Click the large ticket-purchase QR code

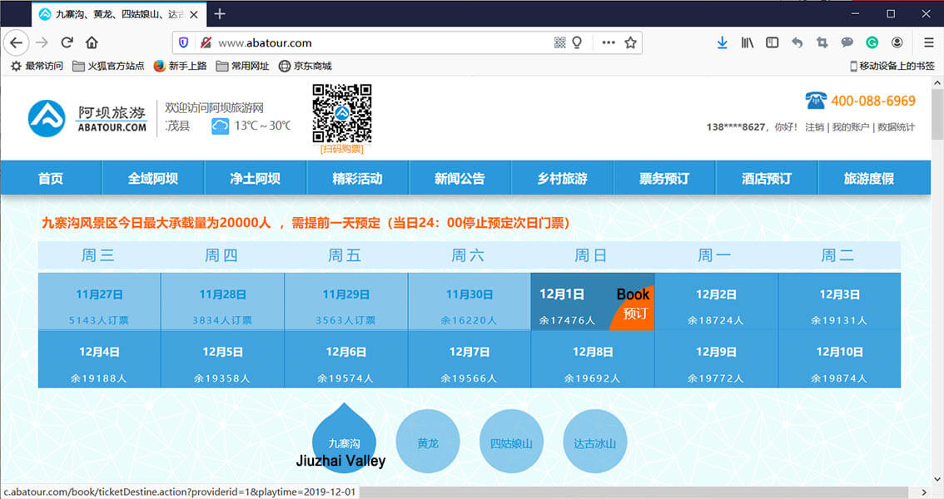pos(341,113)
